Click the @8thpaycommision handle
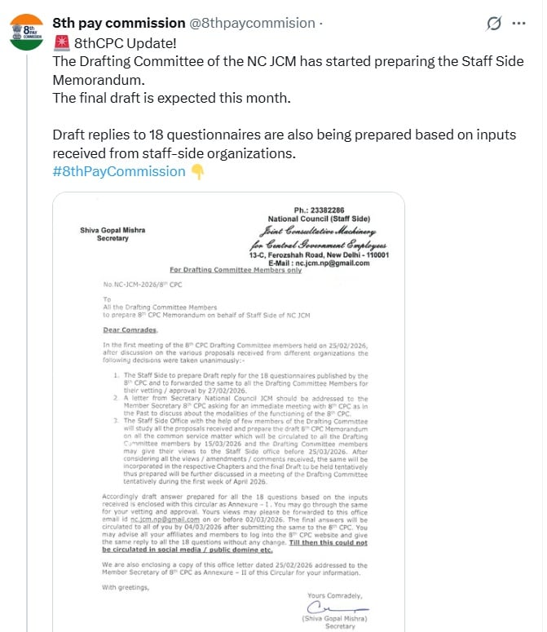 pos(253,23)
